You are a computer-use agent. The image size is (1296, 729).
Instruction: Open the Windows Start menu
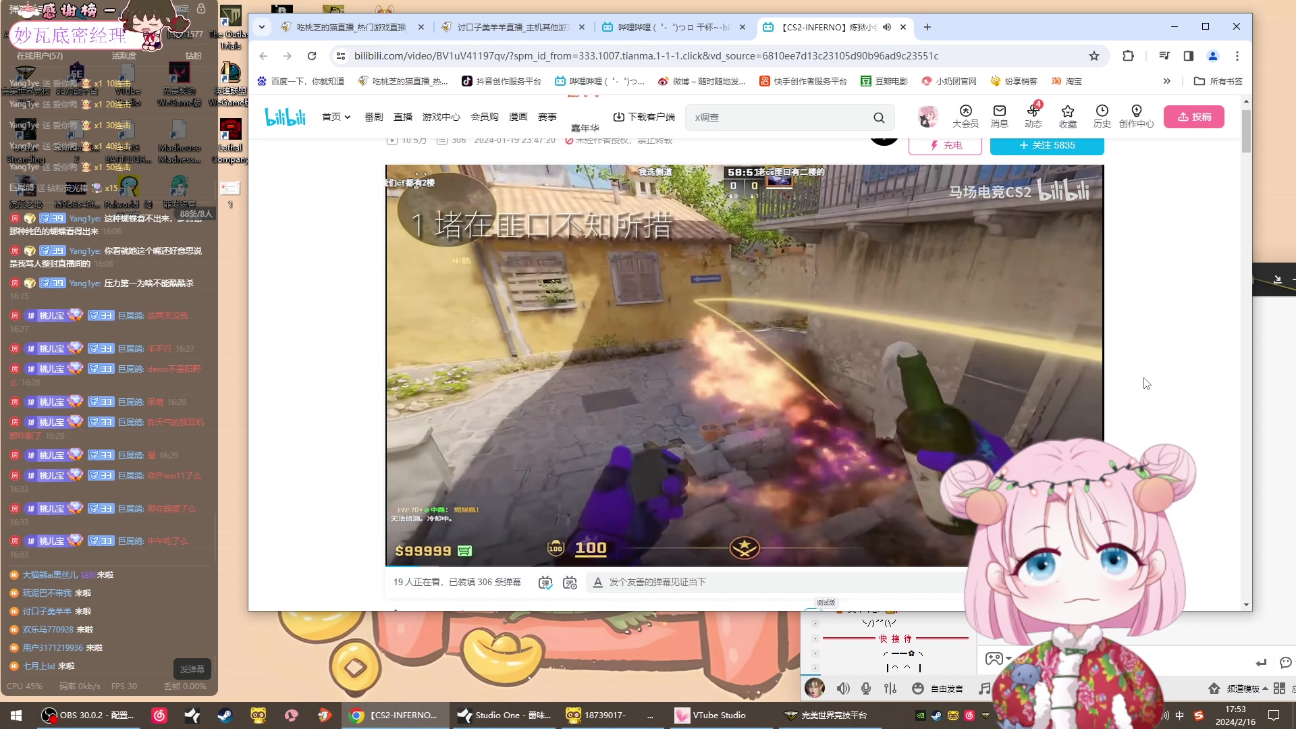16,715
